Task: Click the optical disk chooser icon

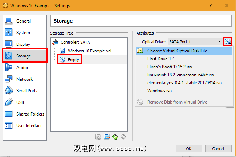Action: pyautogui.click(x=228, y=42)
